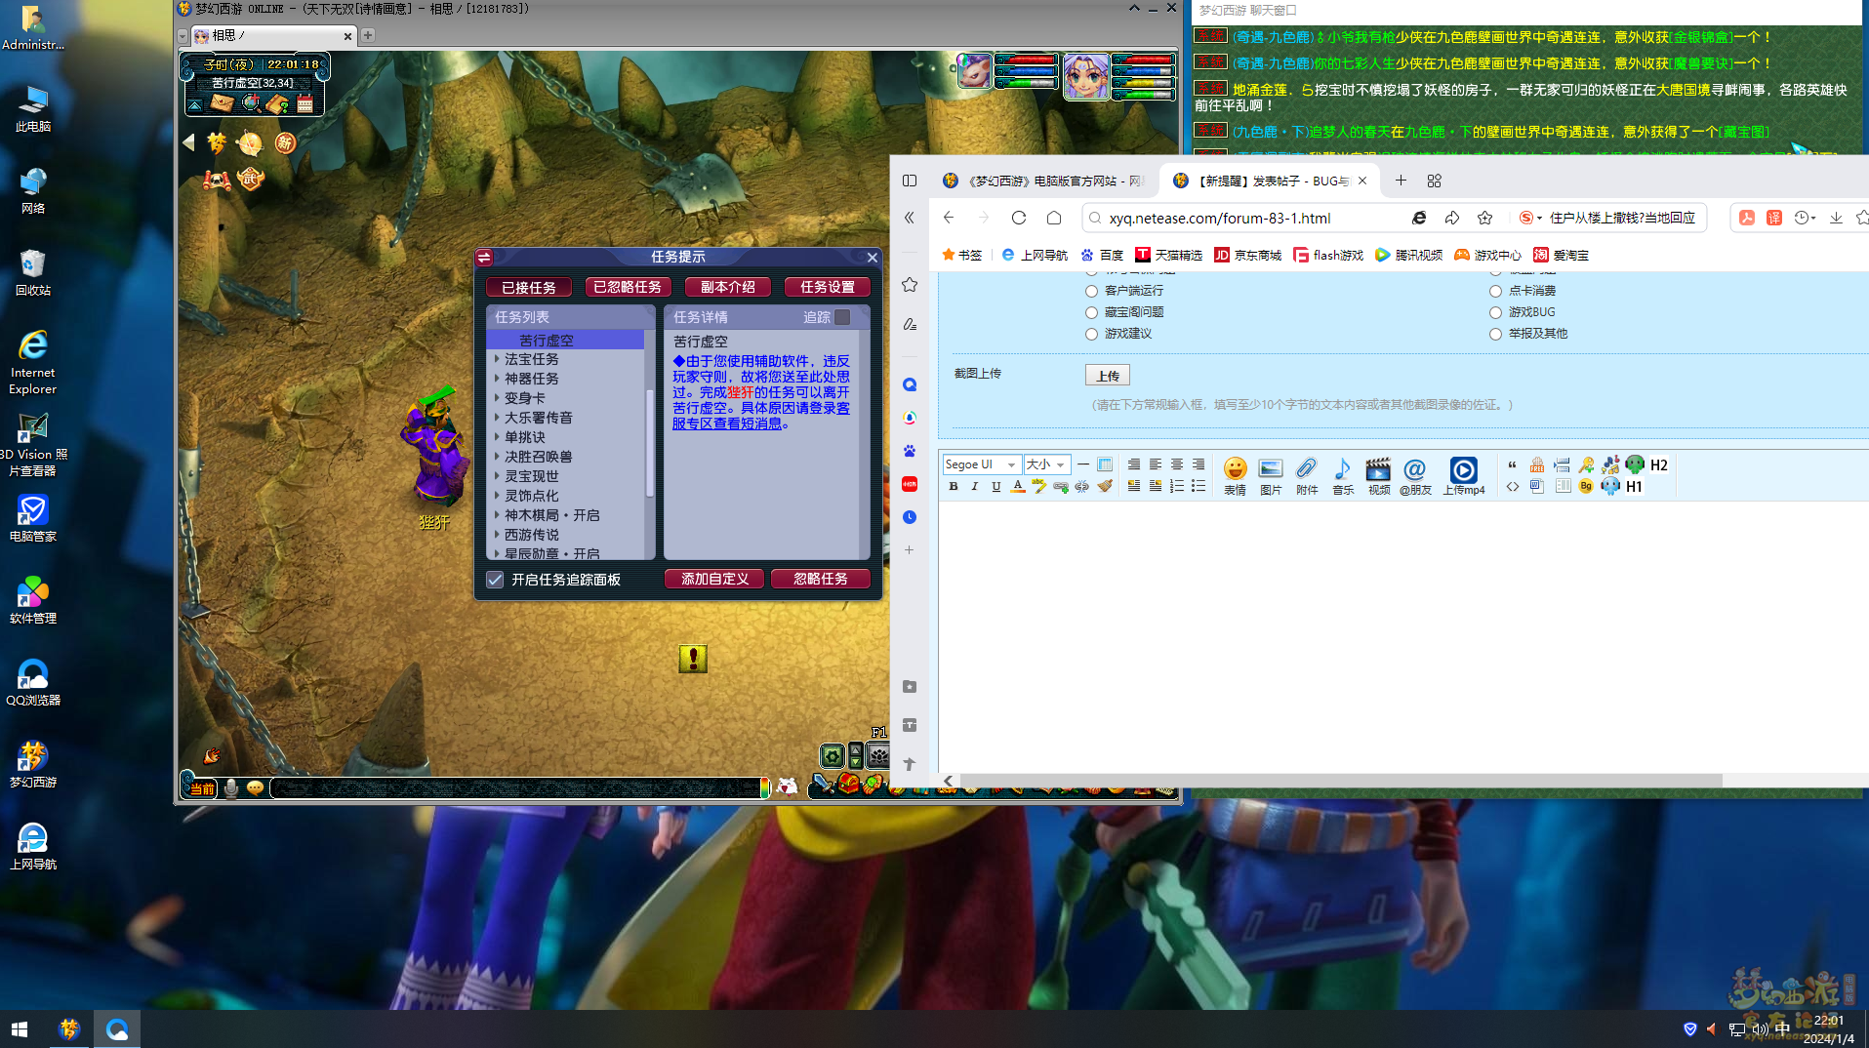
Task: Pick font color with the A icon
Action: 1018,486
